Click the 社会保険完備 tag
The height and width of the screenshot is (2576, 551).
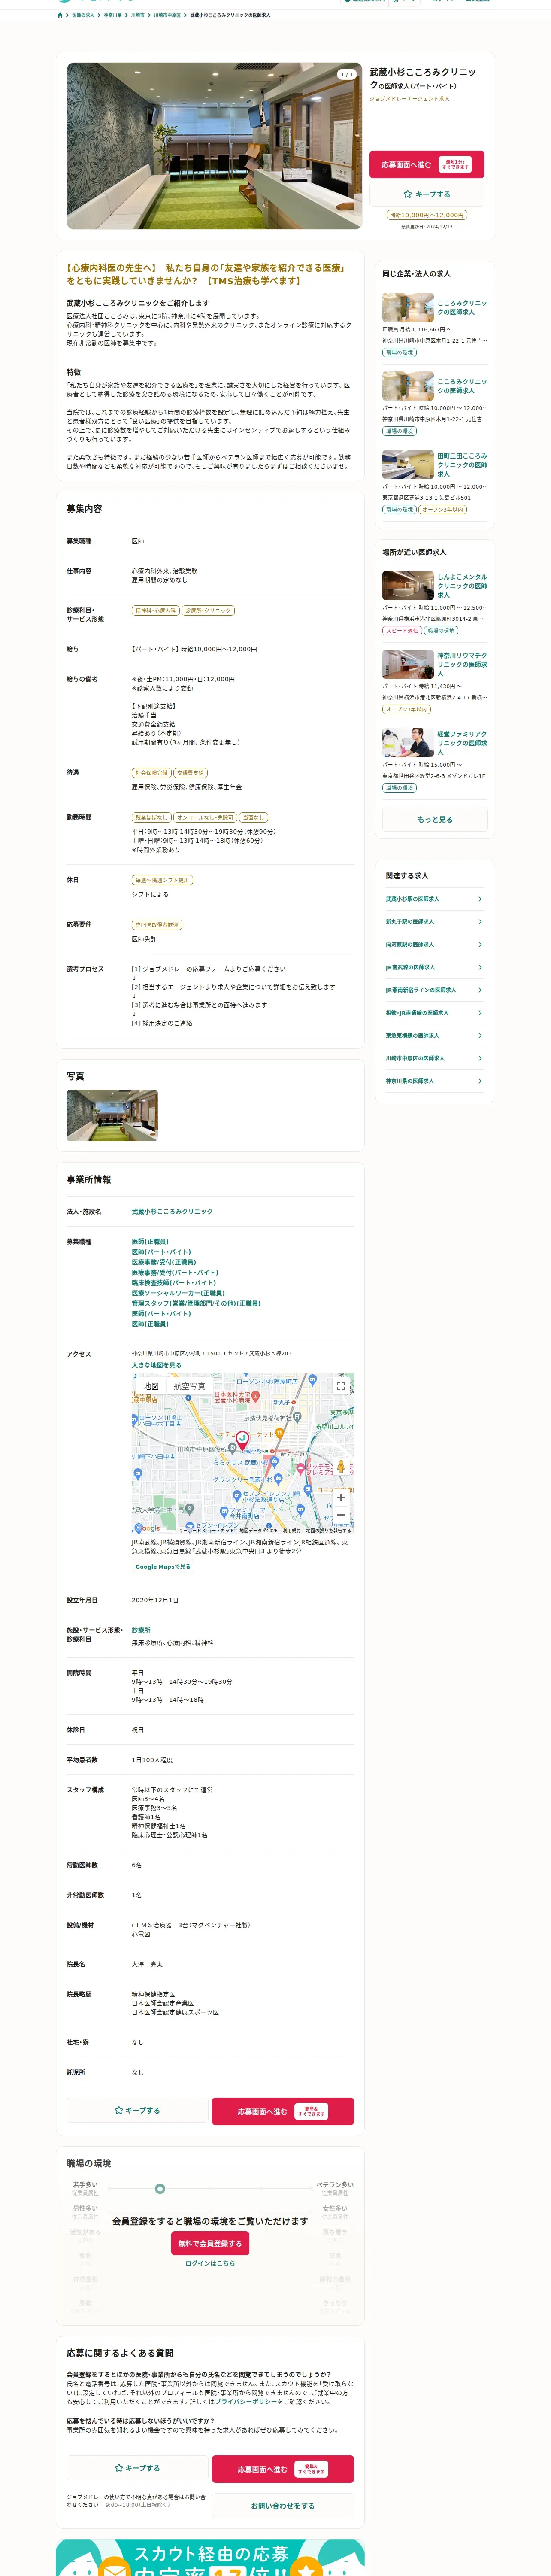(x=152, y=773)
